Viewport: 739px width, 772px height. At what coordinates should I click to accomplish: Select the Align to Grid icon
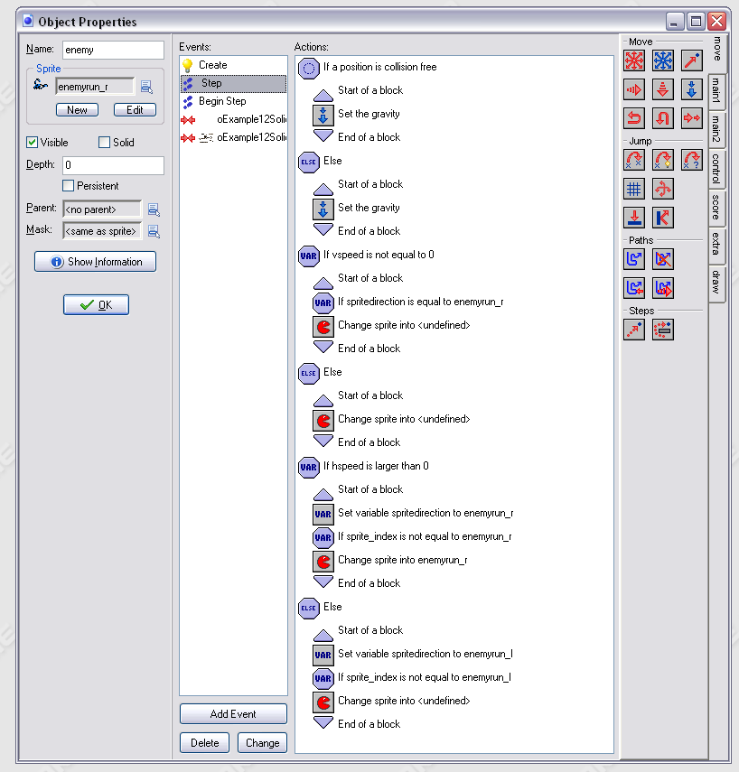pos(634,189)
